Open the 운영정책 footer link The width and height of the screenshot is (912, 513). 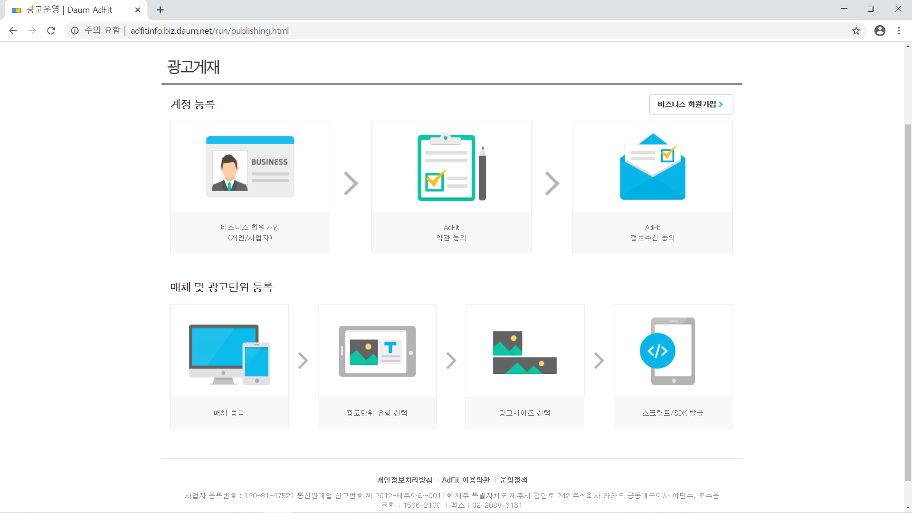(x=513, y=480)
